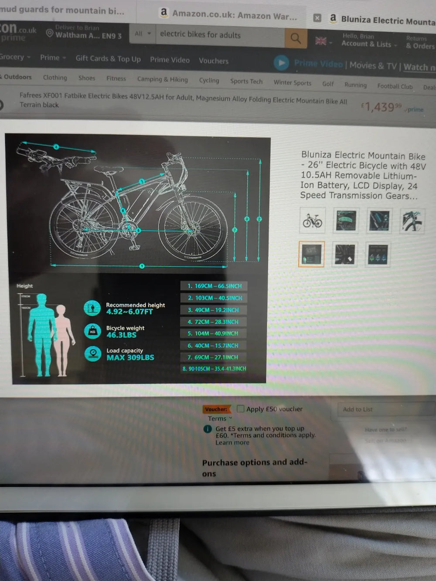Open Gift Cards & Top Up
The width and height of the screenshot is (436, 581).
click(108, 58)
